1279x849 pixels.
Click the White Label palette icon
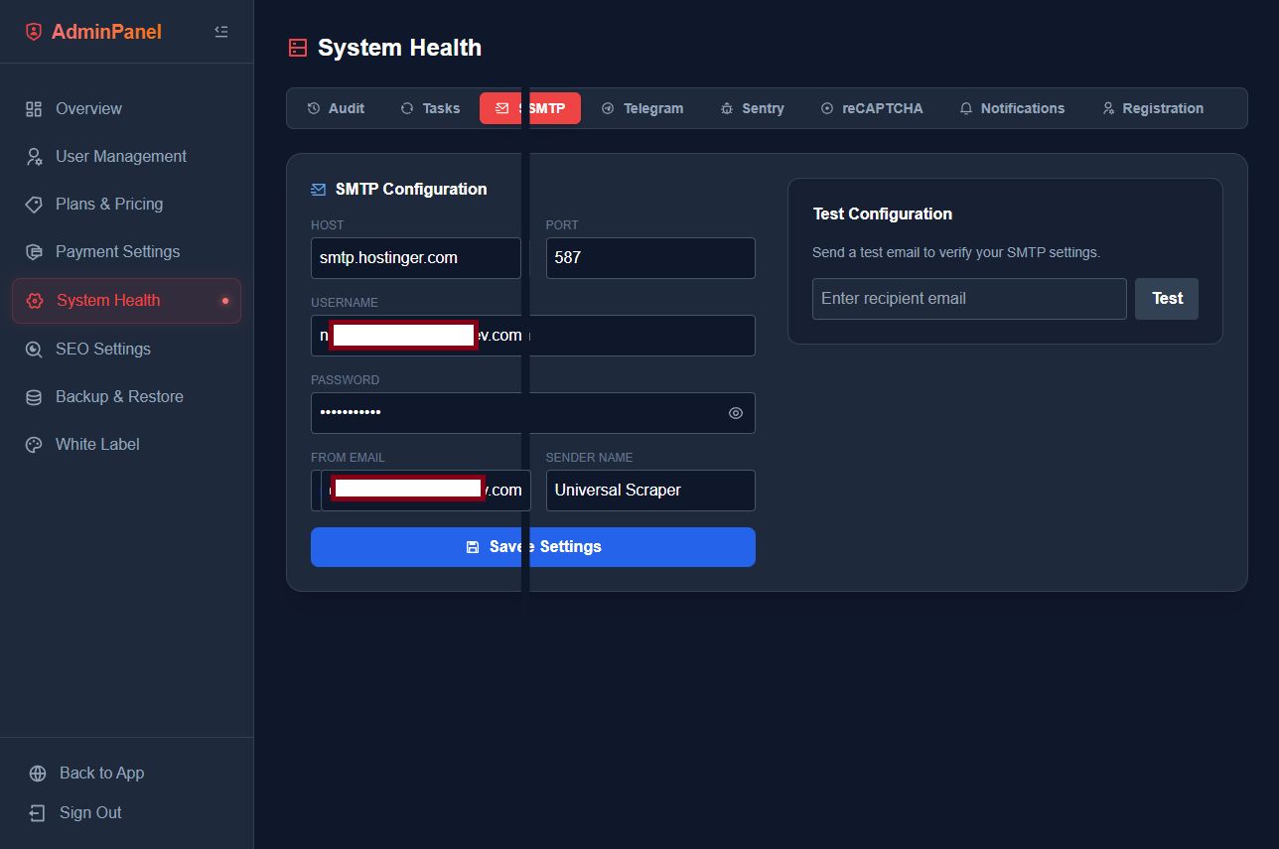(34, 445)
